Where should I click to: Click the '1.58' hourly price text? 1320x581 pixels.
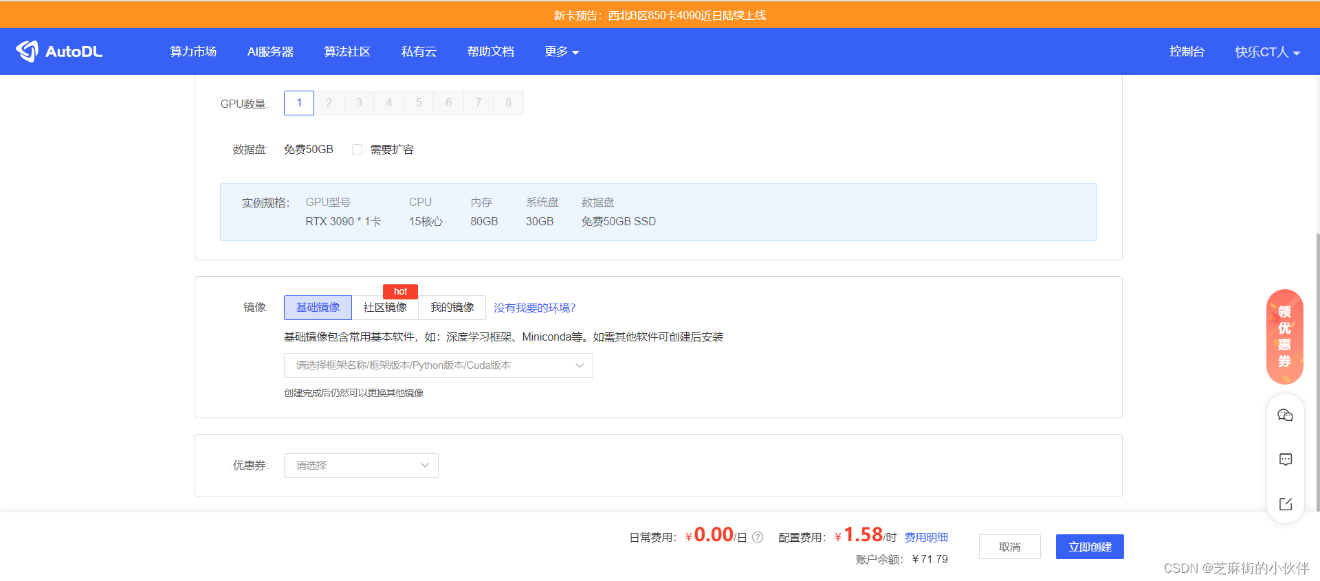863,534
